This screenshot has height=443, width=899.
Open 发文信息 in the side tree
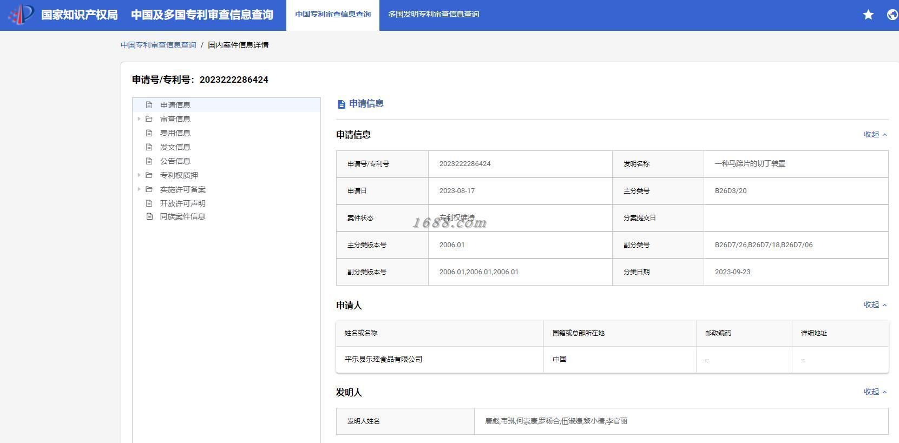click(175, 147)
